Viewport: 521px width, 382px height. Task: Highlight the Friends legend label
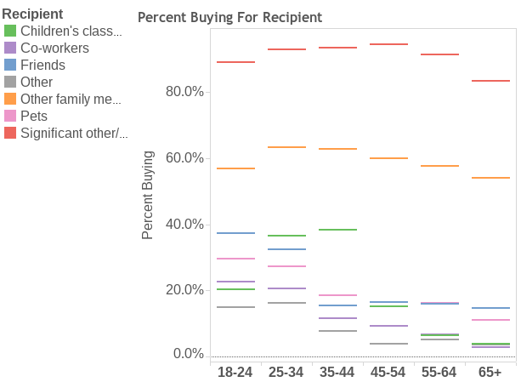[x=42, y=65]
